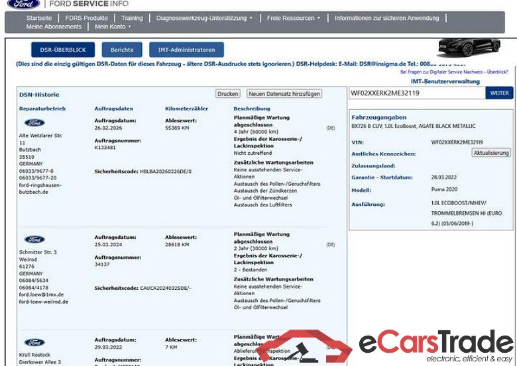Click Ford logo beside Krüll Rostock dealer
The image size is (517, 366).
(x=34, y=342)
